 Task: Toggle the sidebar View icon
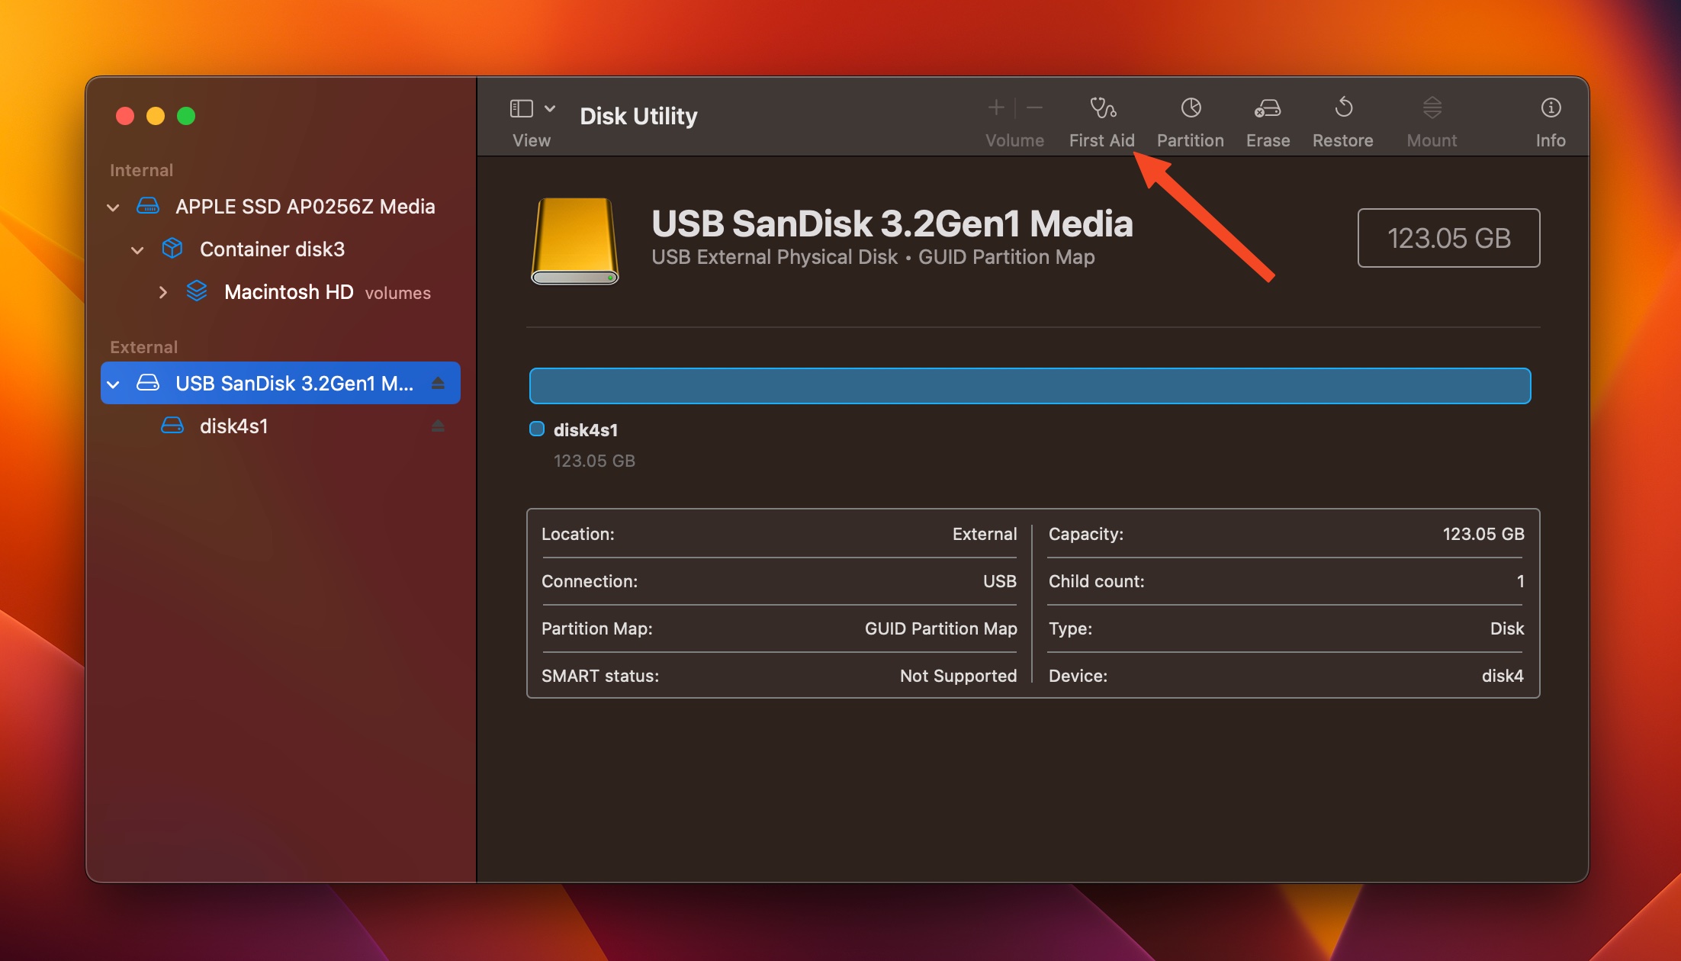pyautogui.click(x=521, y=108)
